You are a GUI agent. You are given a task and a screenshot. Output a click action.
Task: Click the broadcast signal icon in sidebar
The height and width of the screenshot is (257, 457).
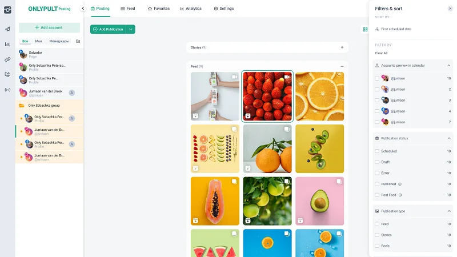[x=7, y=90]
